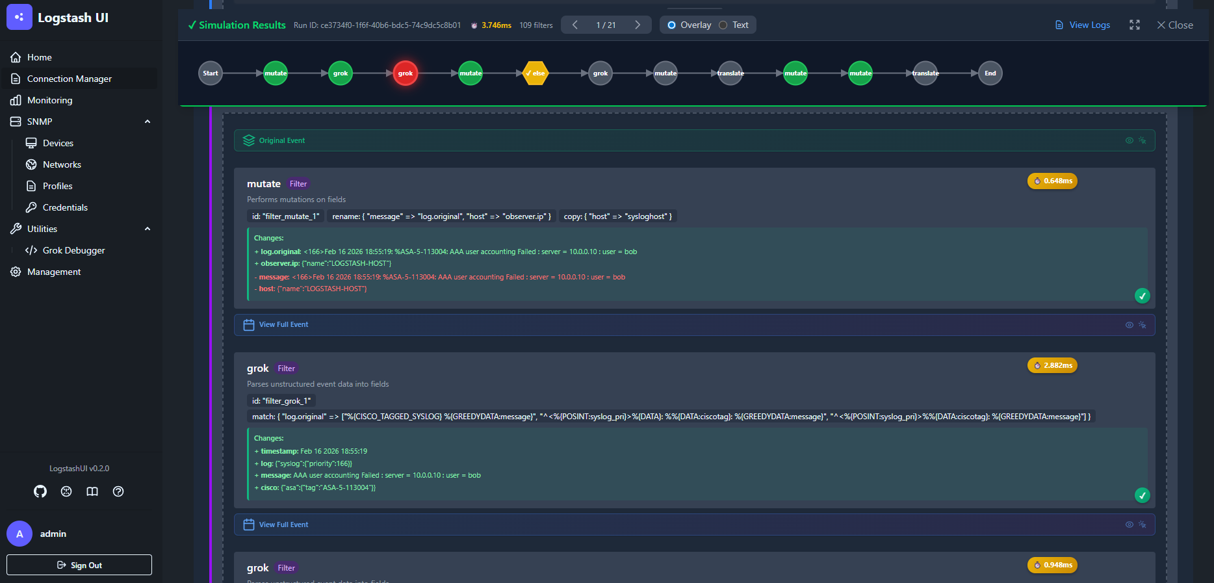1214x583 pixels.
Task: Expand View Full Event below filter_grok_1
Action: pyautogui.click(x=694, y=525)
